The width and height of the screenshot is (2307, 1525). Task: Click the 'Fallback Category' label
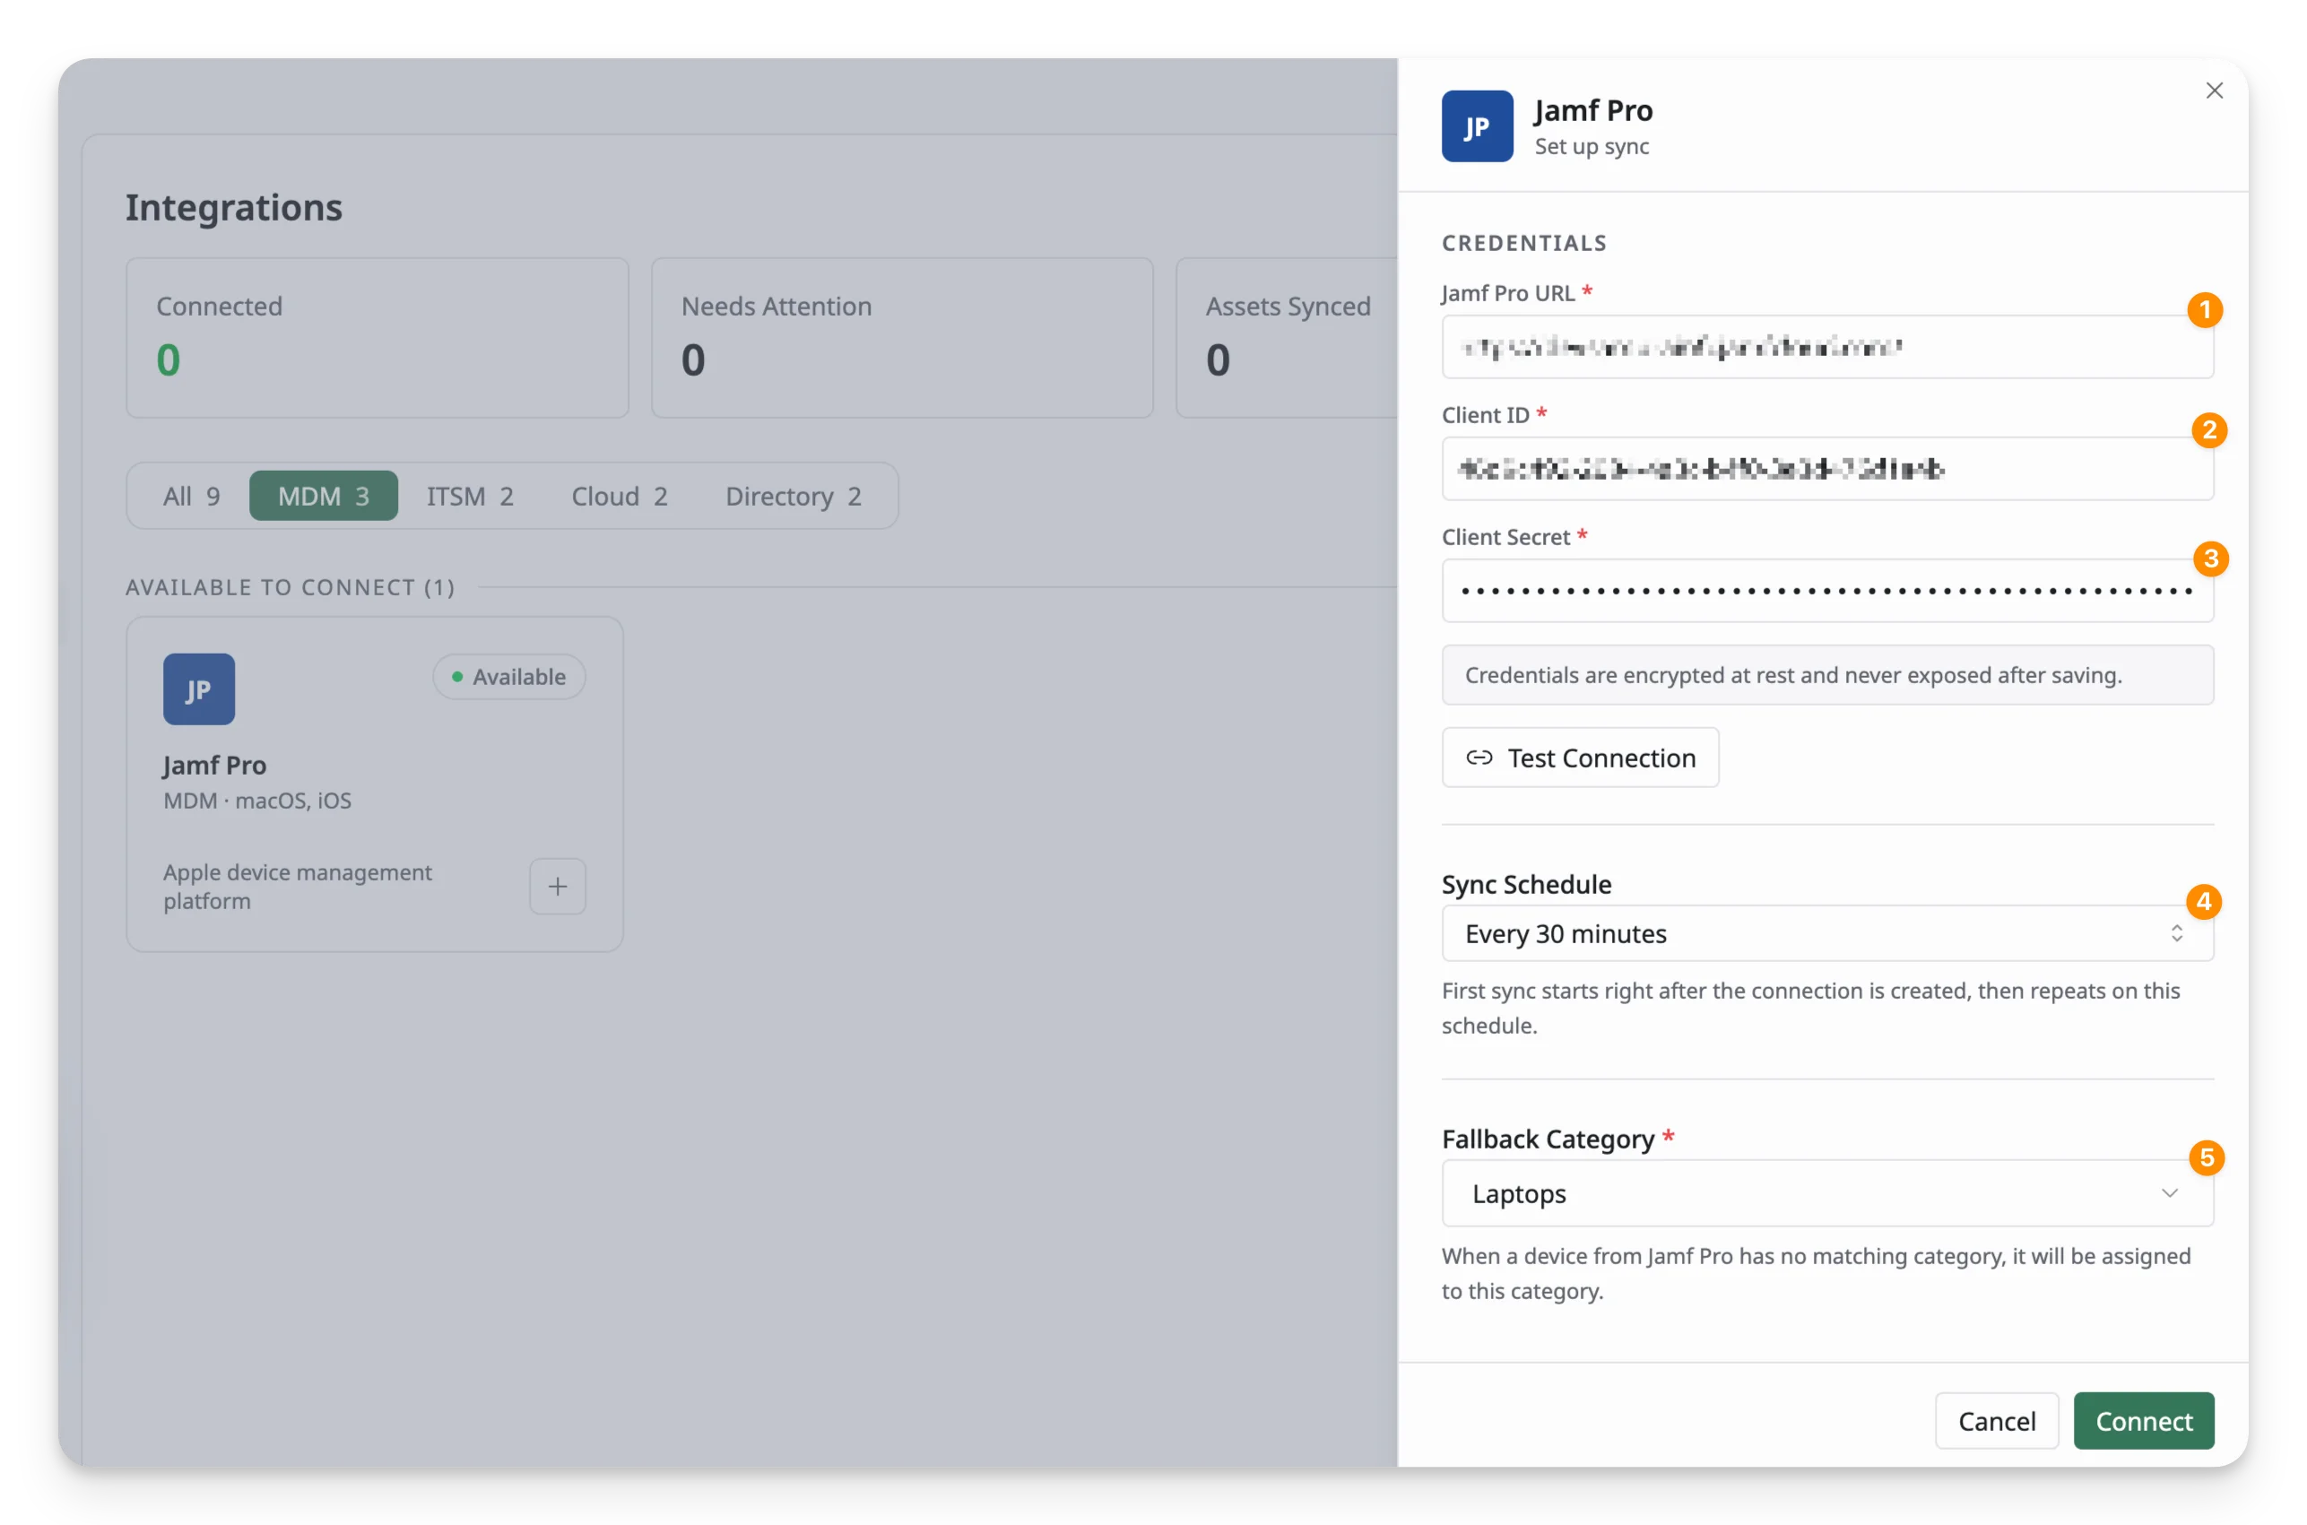click(1547, 1139)
